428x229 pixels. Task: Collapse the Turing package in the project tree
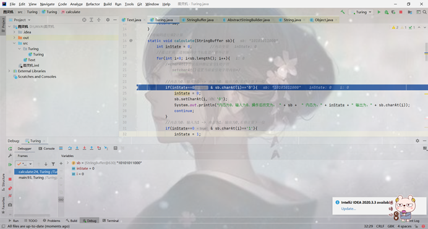[19, 49]
